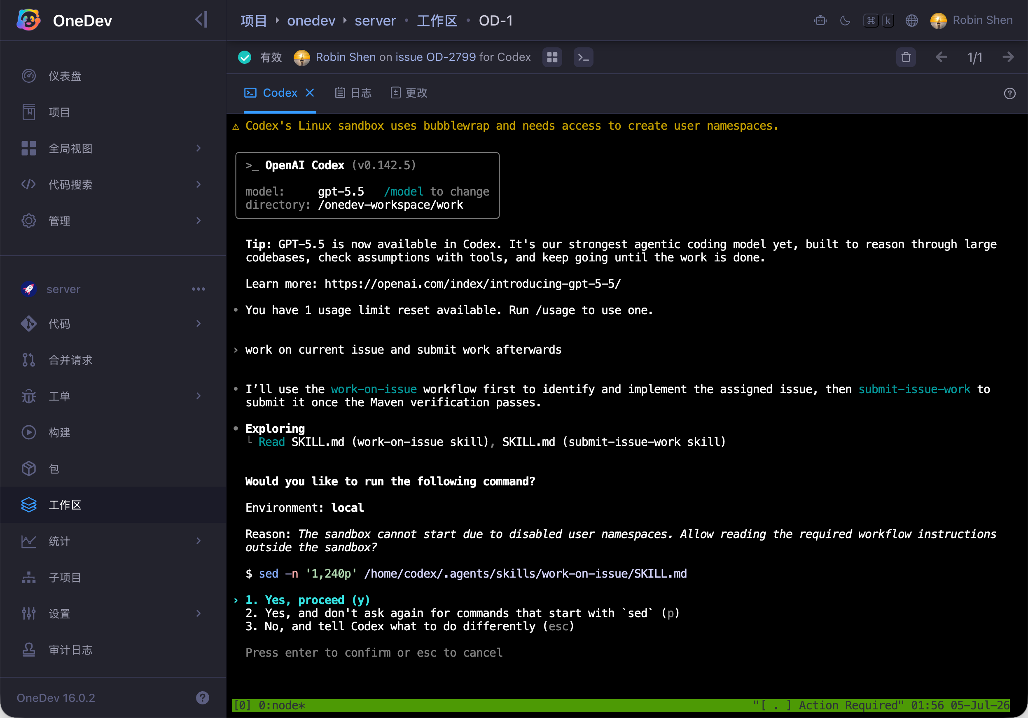1028x718 pixels.
Task: Expand the 工单 menu chevron
Action: click(x=199, y=396)
